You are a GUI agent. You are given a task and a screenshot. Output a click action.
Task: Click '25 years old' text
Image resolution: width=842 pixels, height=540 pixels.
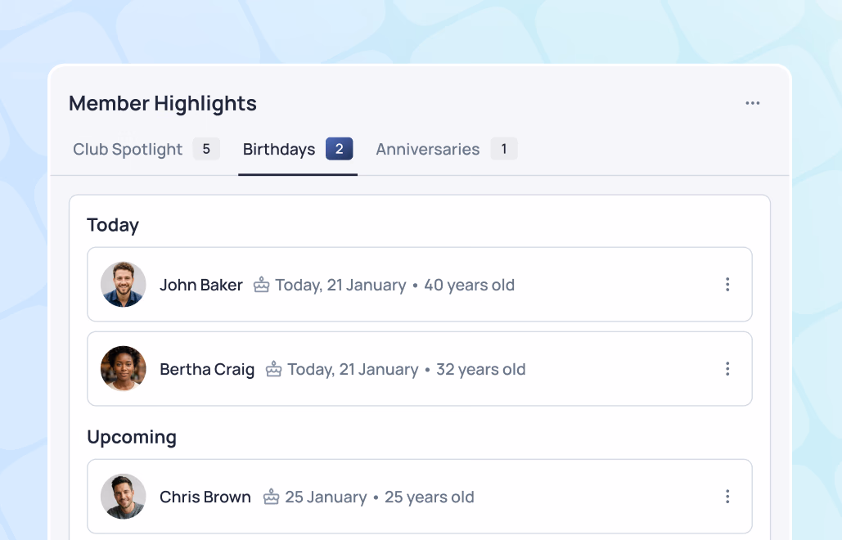[x=430, y=497]
